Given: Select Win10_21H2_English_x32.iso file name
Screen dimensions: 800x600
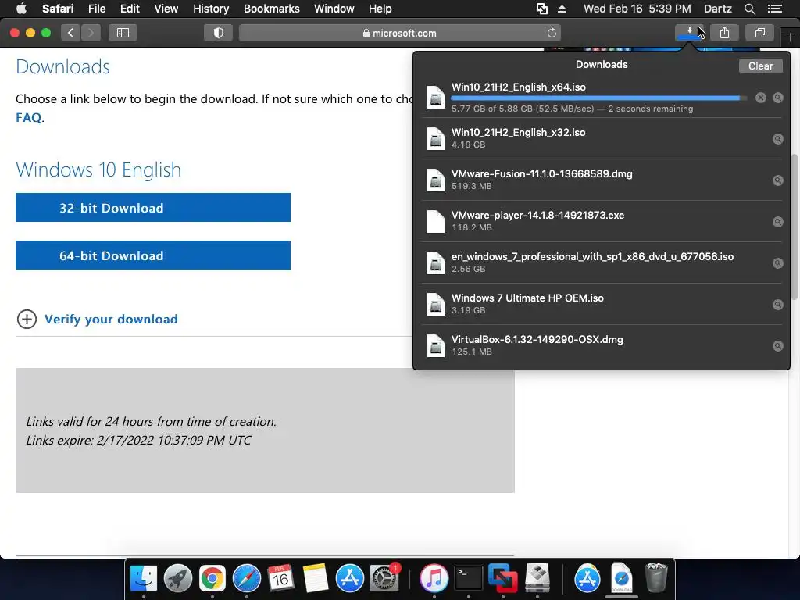Looking at the screenshot, I should point(519,132).
